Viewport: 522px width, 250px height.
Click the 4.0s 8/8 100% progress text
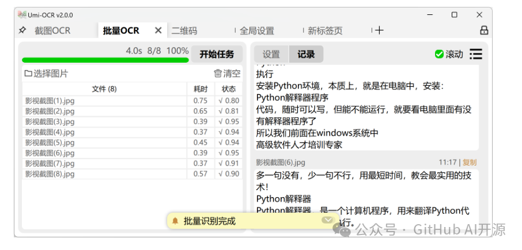[157, 51]
